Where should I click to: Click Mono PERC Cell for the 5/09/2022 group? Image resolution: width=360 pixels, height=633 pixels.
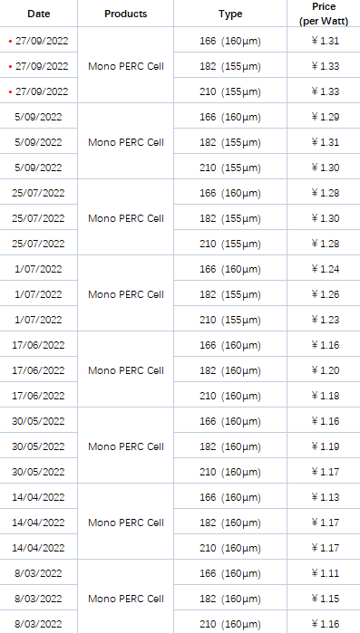pos(126,142)
